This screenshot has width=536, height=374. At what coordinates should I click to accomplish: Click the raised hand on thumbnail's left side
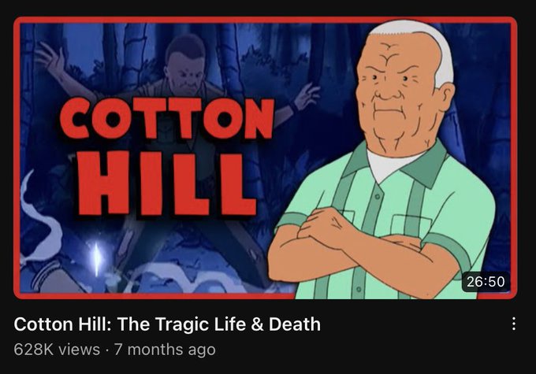(51, 58)
